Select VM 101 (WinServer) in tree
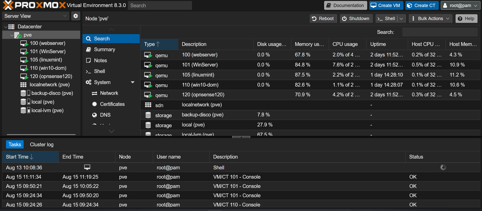 tap(47, 51)
